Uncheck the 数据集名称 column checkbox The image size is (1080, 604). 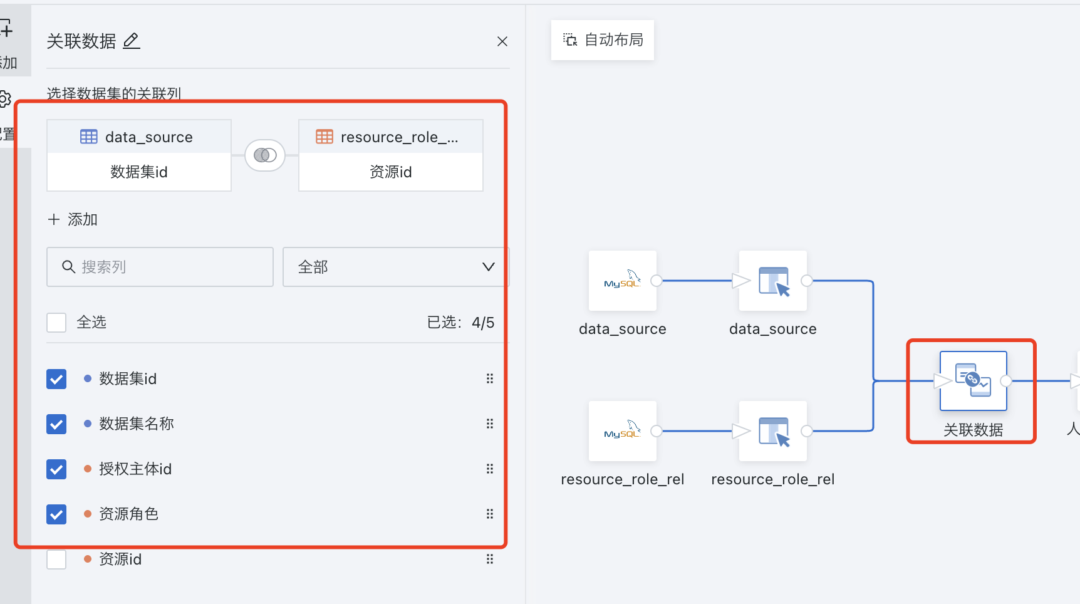click(56, 424)
